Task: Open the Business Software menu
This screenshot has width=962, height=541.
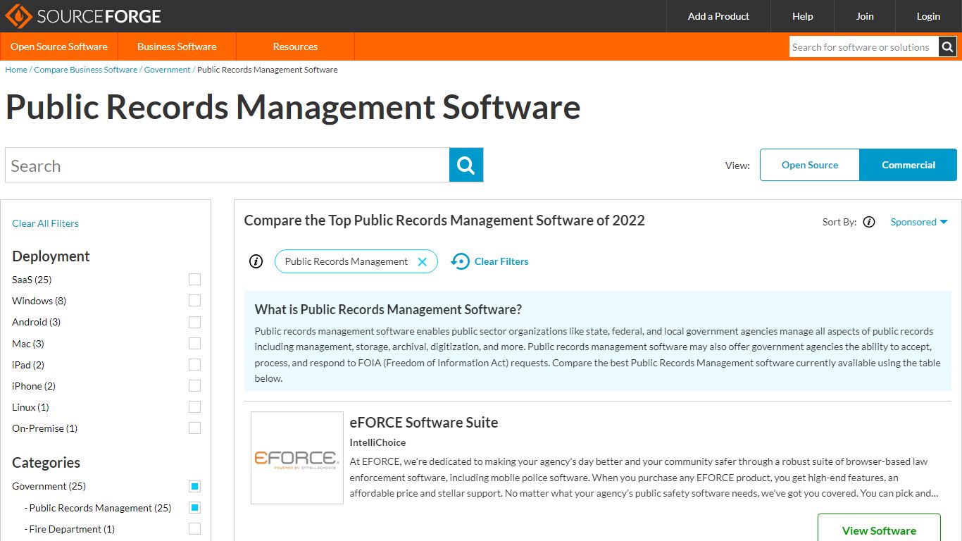Action: (x=177, y=46)
